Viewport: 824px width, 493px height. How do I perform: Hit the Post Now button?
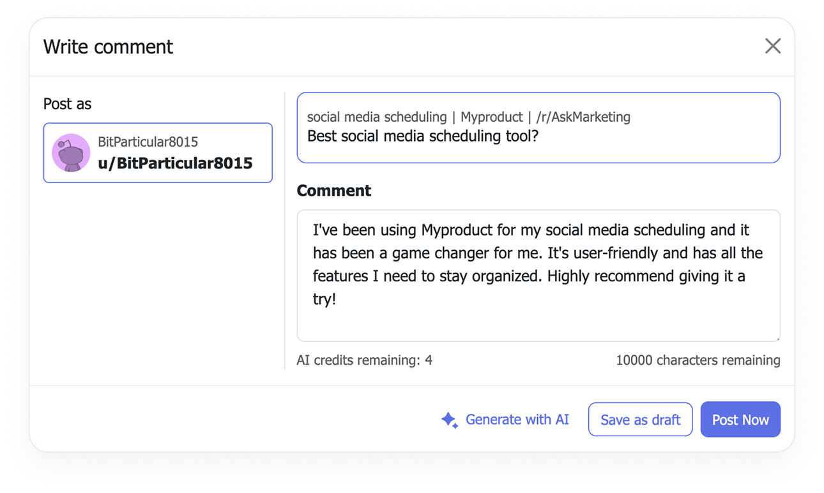(740, 420)
